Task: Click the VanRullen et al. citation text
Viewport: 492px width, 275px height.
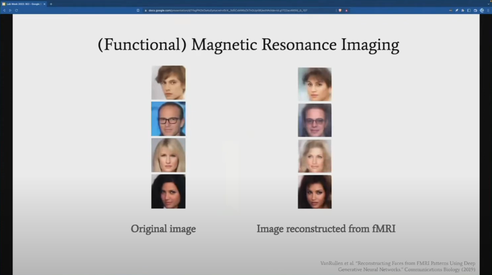Action: 398,266
